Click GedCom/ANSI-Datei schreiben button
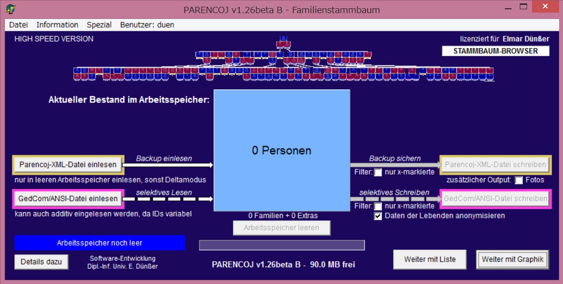Viewport: 563px width, 284px height. (x=495, y=199)
